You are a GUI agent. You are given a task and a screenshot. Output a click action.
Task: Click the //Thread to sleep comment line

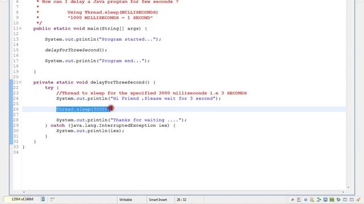pyautogui.click(x=151, y=93)
